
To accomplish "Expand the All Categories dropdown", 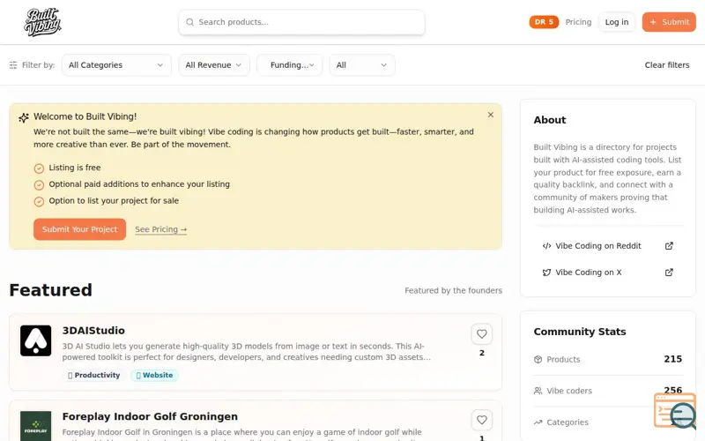I will pyautogui.click(x=116, y=65).
